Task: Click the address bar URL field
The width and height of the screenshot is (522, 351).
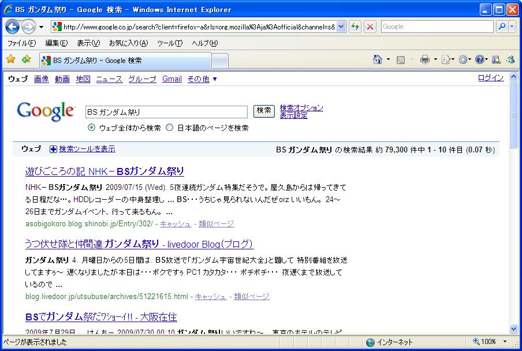Action: click(x=194, y=27)
